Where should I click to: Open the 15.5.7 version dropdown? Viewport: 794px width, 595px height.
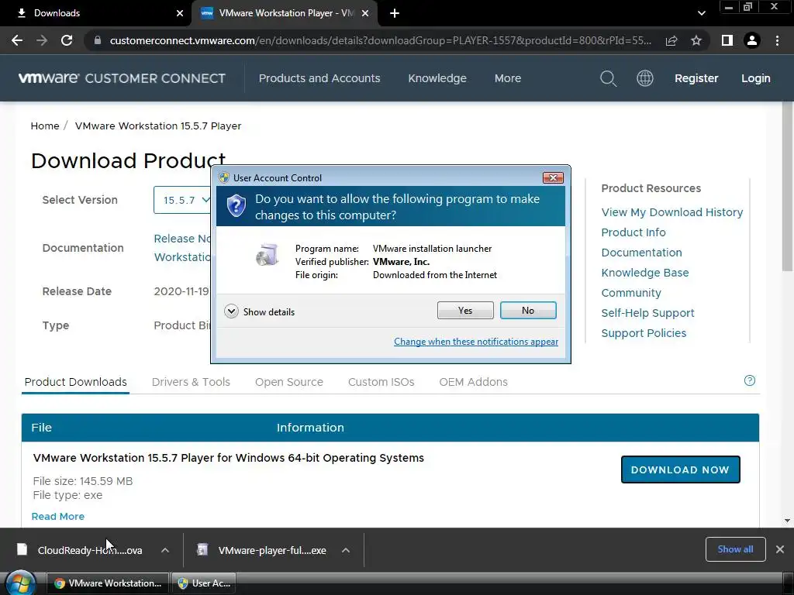tap(182, 200)
